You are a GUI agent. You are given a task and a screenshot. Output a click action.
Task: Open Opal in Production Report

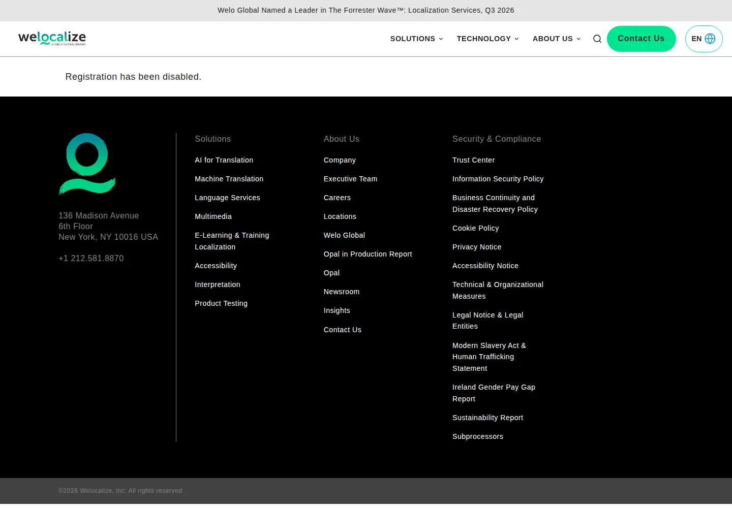pyautogui.click(x=368, y=254)
